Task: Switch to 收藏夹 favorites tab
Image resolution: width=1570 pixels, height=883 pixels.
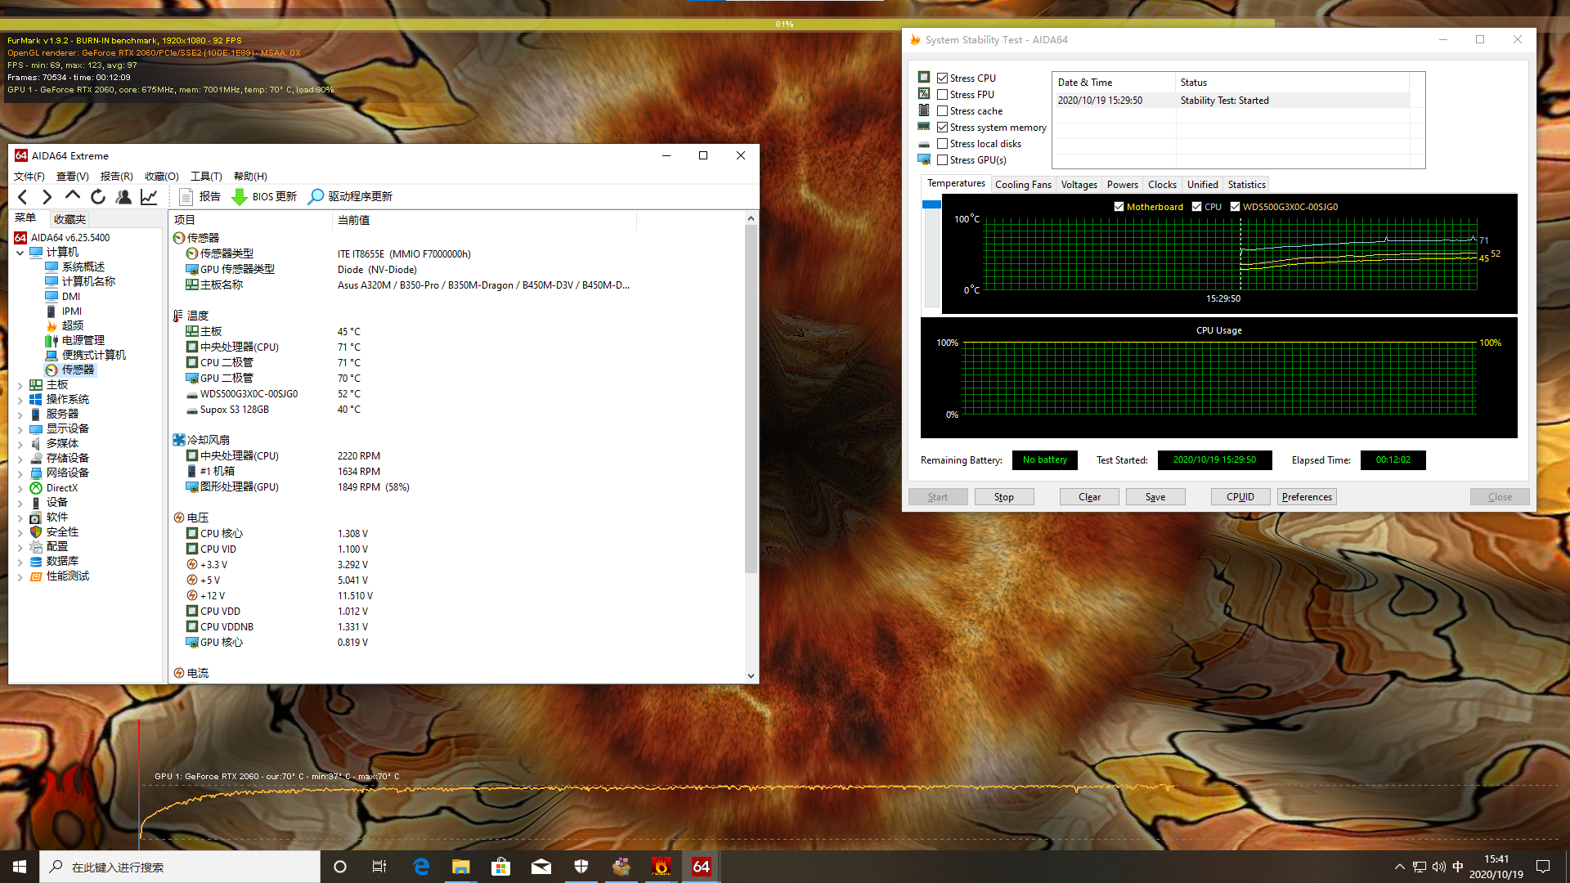Action: (70, 219)
